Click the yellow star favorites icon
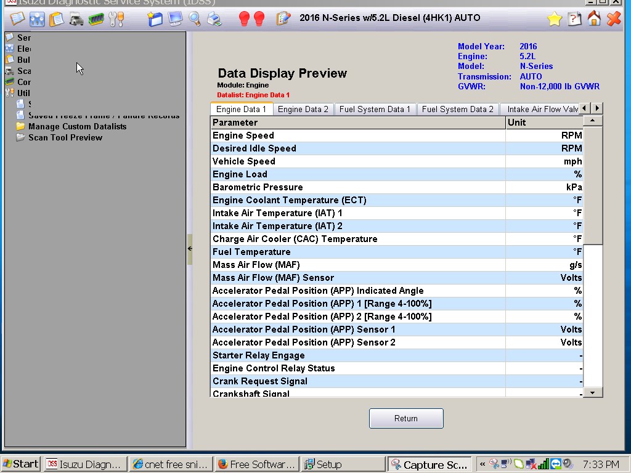 coord(554,19)
